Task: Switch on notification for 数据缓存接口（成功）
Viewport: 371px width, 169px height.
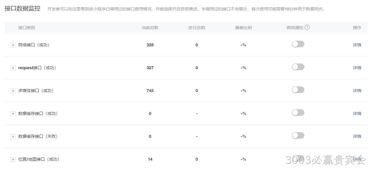Action: pyautogui.click(x=298, y=113)
